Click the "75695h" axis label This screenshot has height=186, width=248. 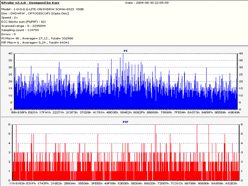(x=166, y=112)
